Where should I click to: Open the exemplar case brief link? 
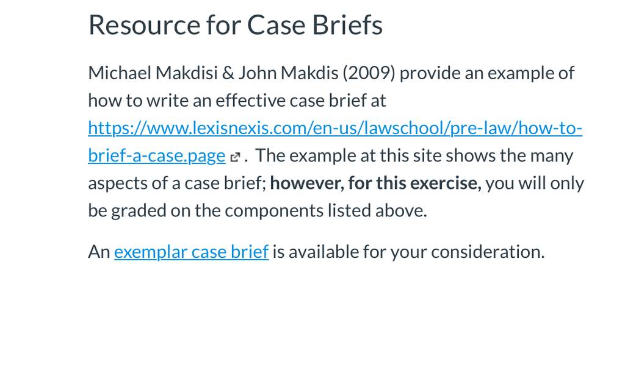(x=191, y=252)
